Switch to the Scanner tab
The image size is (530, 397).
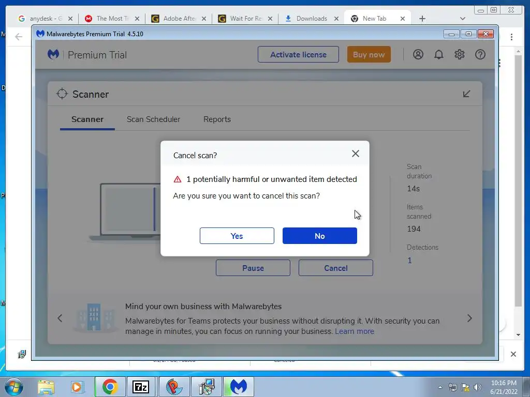point(87,119)
